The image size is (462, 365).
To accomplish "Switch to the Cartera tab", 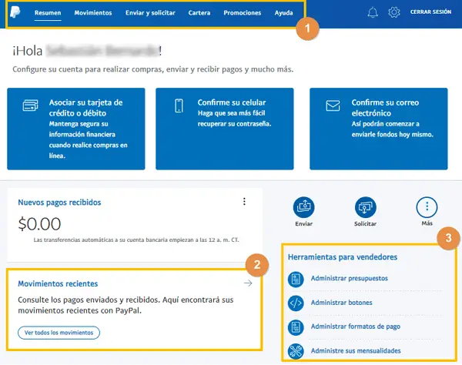I will (199, 12).
